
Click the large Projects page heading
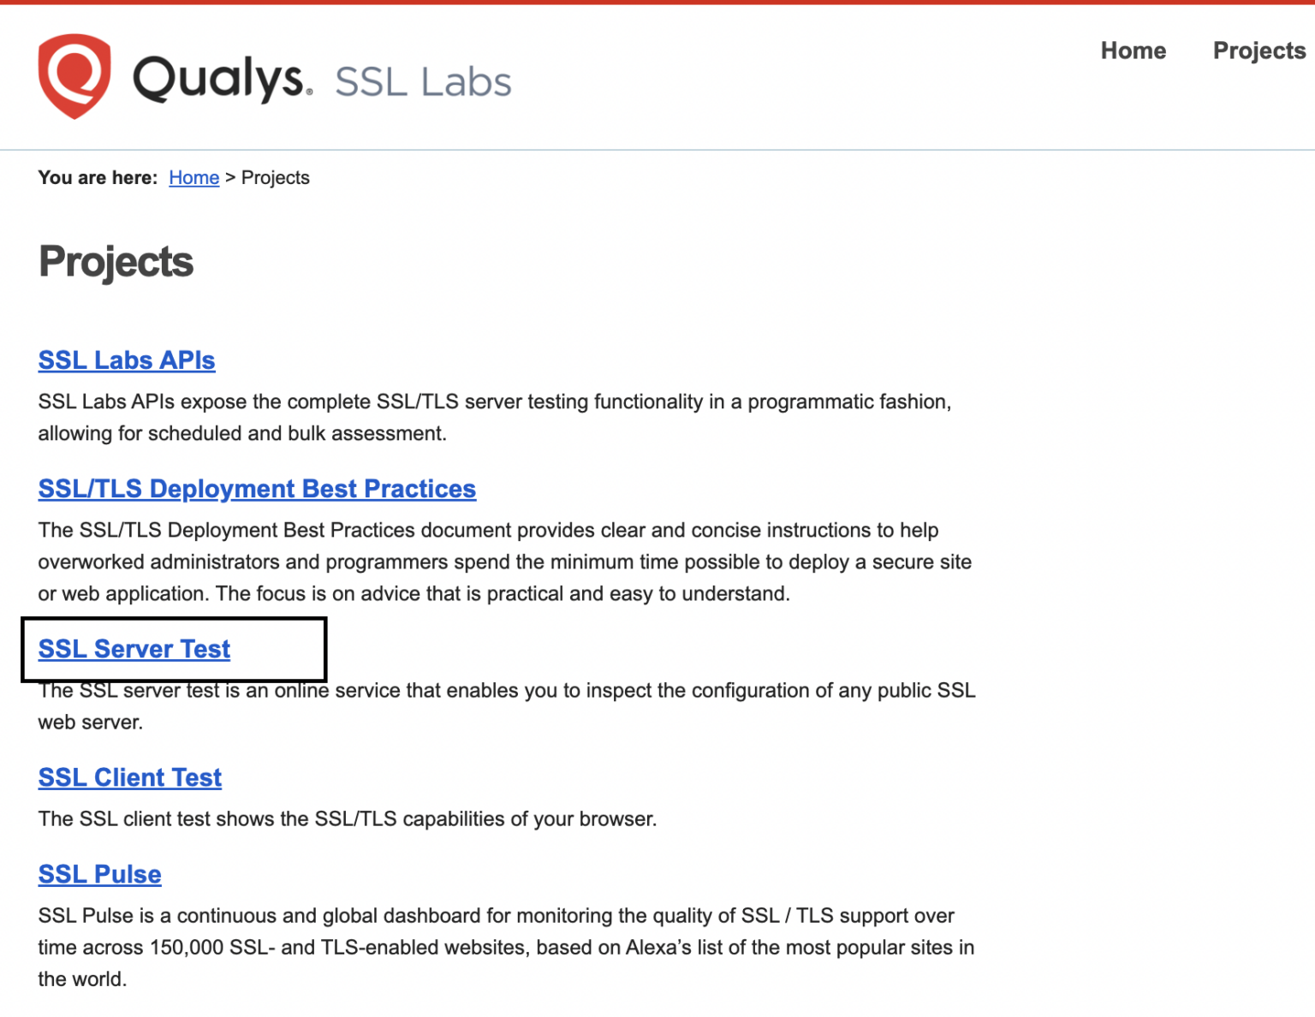coord(116,262)
